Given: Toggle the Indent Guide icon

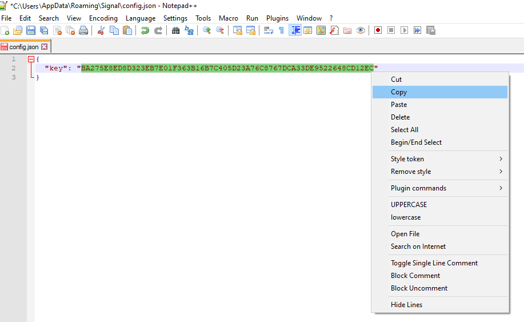Looking at the screenshot, I should (x=295, y=30).
